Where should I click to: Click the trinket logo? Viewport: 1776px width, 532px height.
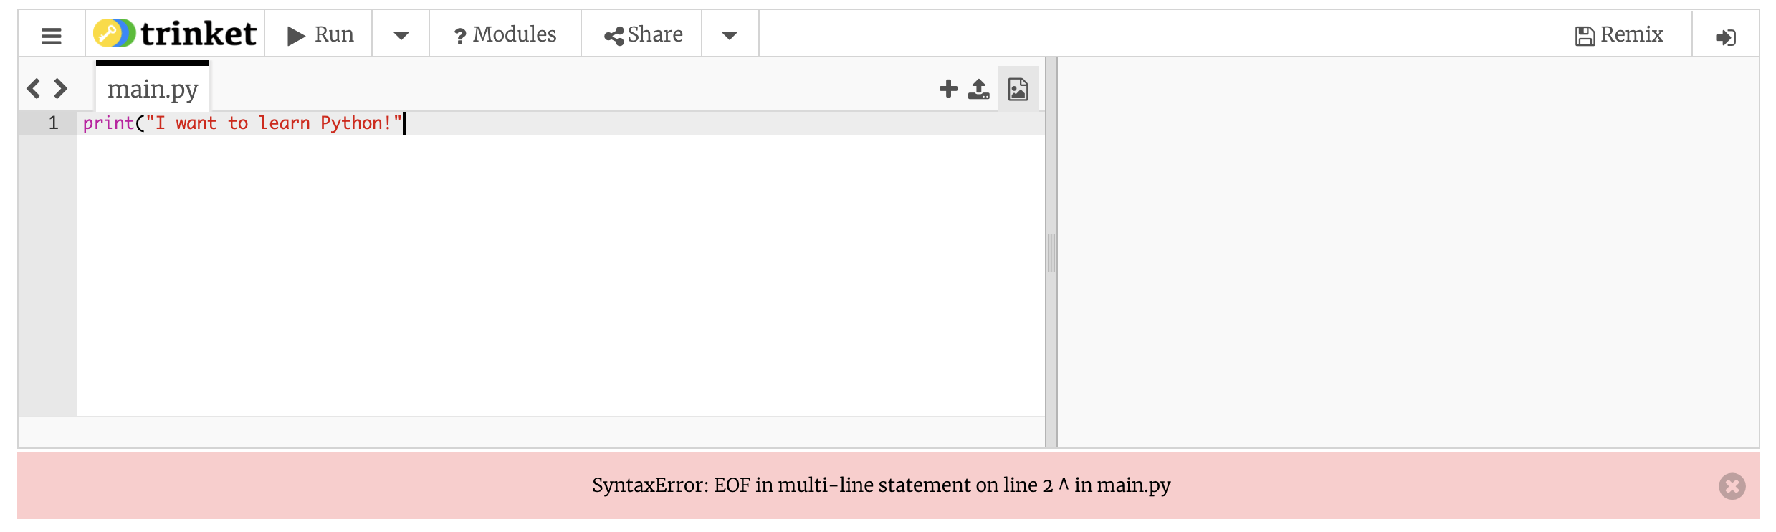click(175, 34)
